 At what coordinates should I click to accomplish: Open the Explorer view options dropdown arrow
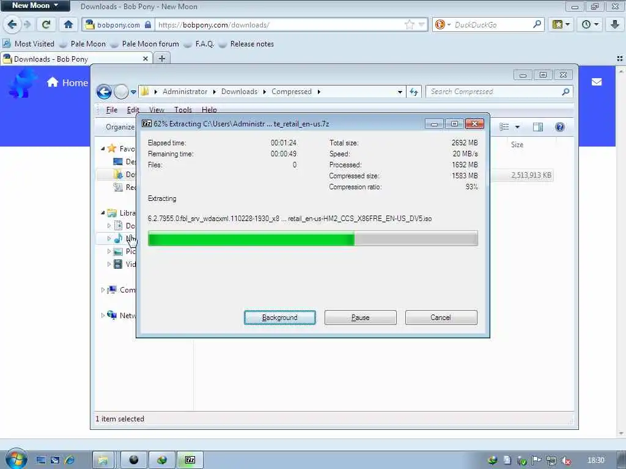point(517,127)
